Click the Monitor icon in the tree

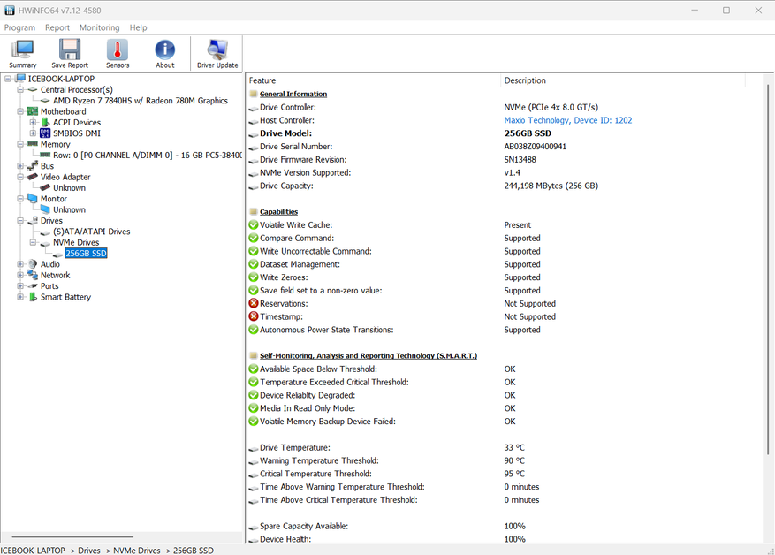[x=33, y=198]
